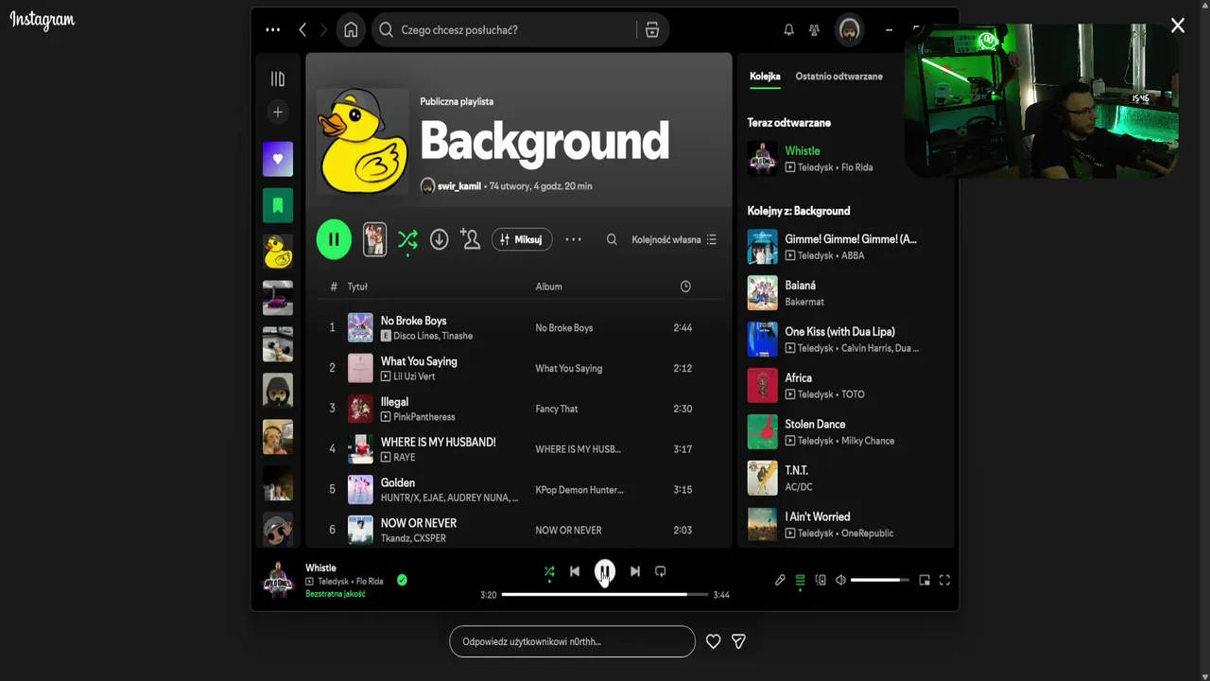Open the Home page icon

point(351,30)
